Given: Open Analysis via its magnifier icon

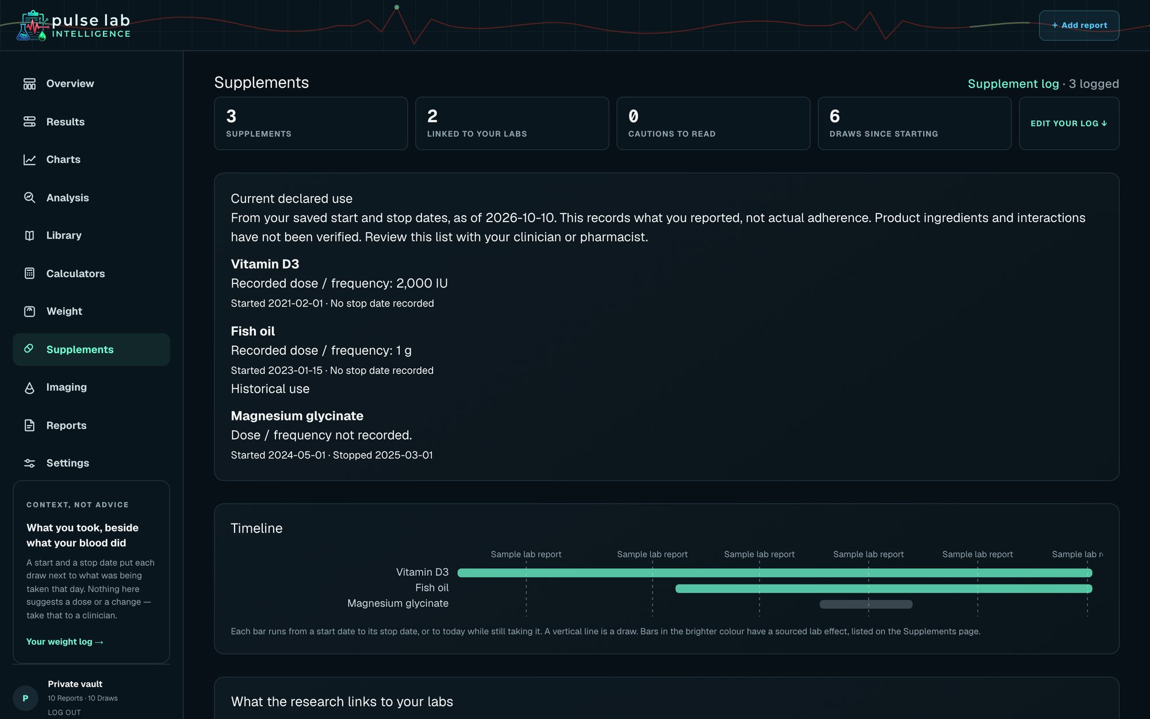Looking at the screenshot, I should (29, 198).
